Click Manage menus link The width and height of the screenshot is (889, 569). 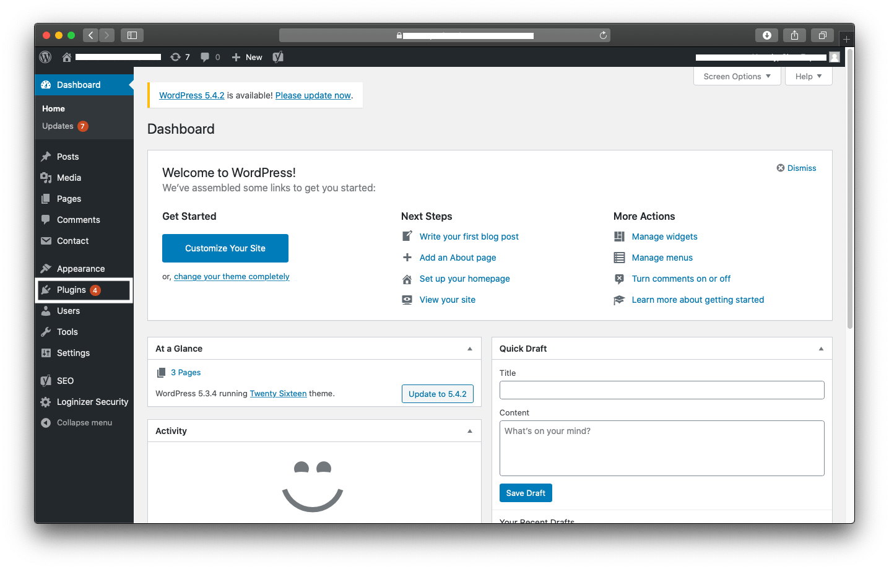point(662,258)
